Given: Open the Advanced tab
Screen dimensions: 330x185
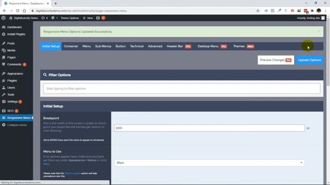Looking at the screenshot, I should (155, 46).
